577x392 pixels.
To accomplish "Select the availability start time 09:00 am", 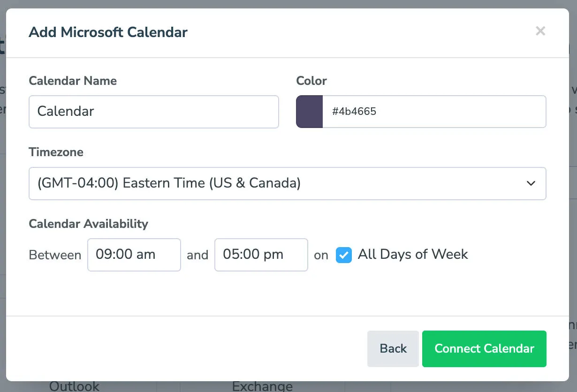I will [134, 255].
